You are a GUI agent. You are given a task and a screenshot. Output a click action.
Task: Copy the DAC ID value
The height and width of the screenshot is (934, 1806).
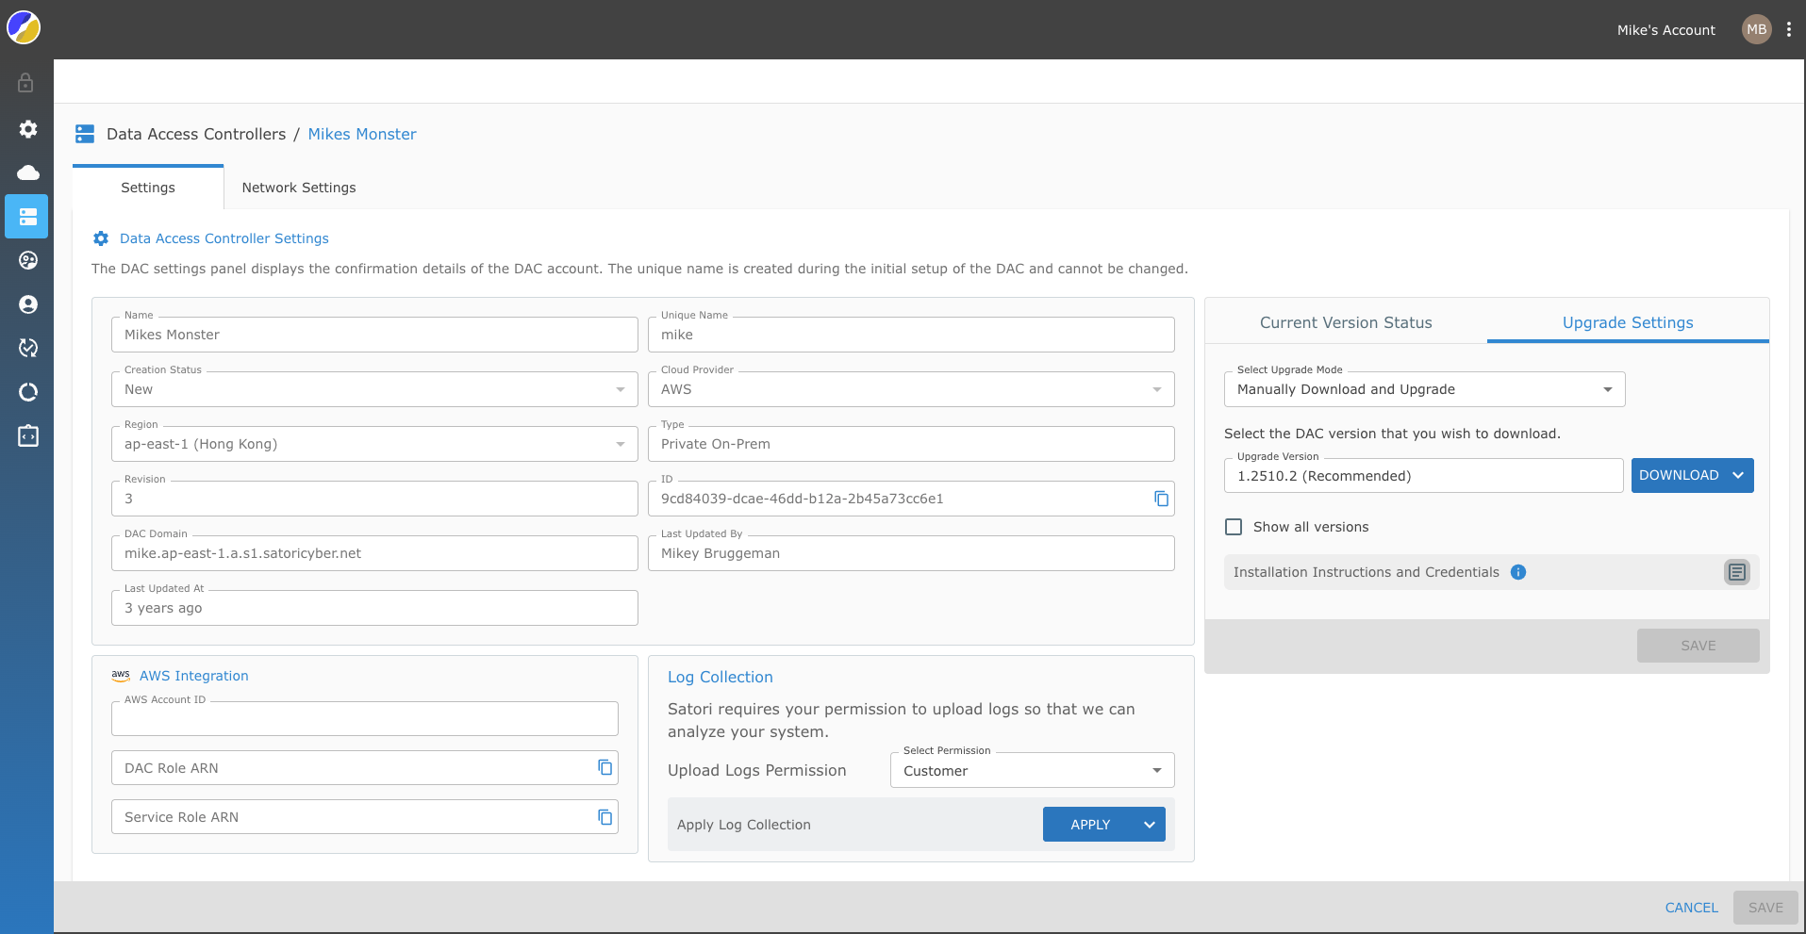[1161, 499]
